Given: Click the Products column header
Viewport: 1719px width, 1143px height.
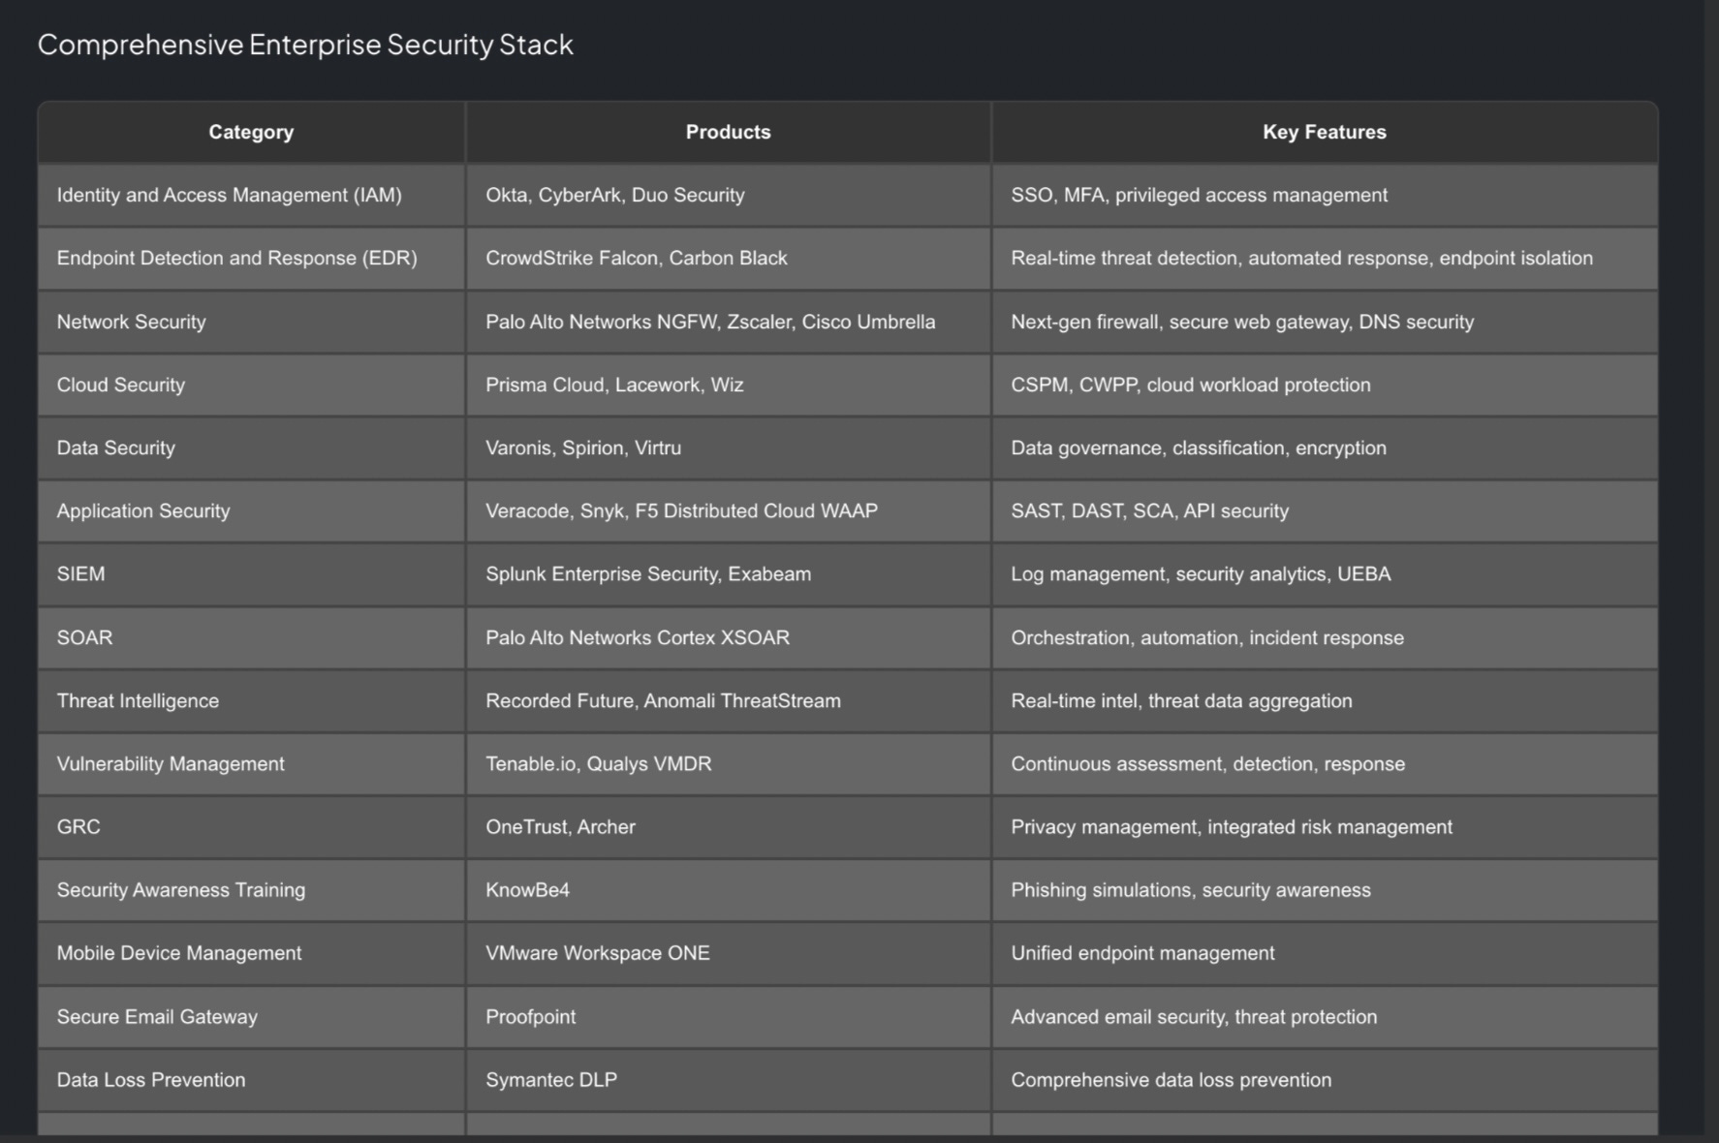Looking at the screenshot, I should pos(729,132).
